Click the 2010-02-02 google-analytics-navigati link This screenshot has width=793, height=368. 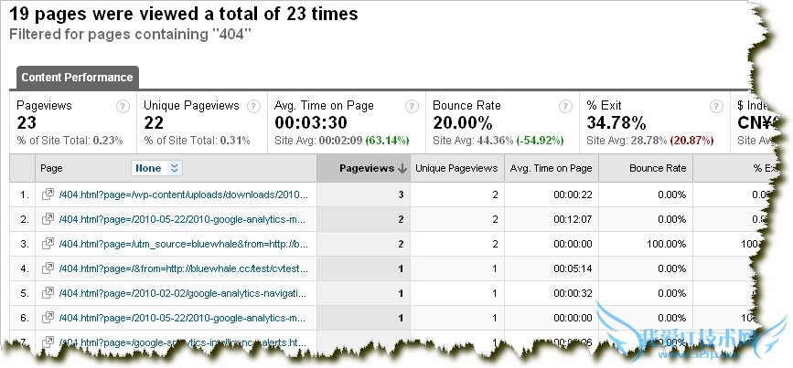(182, 293)
